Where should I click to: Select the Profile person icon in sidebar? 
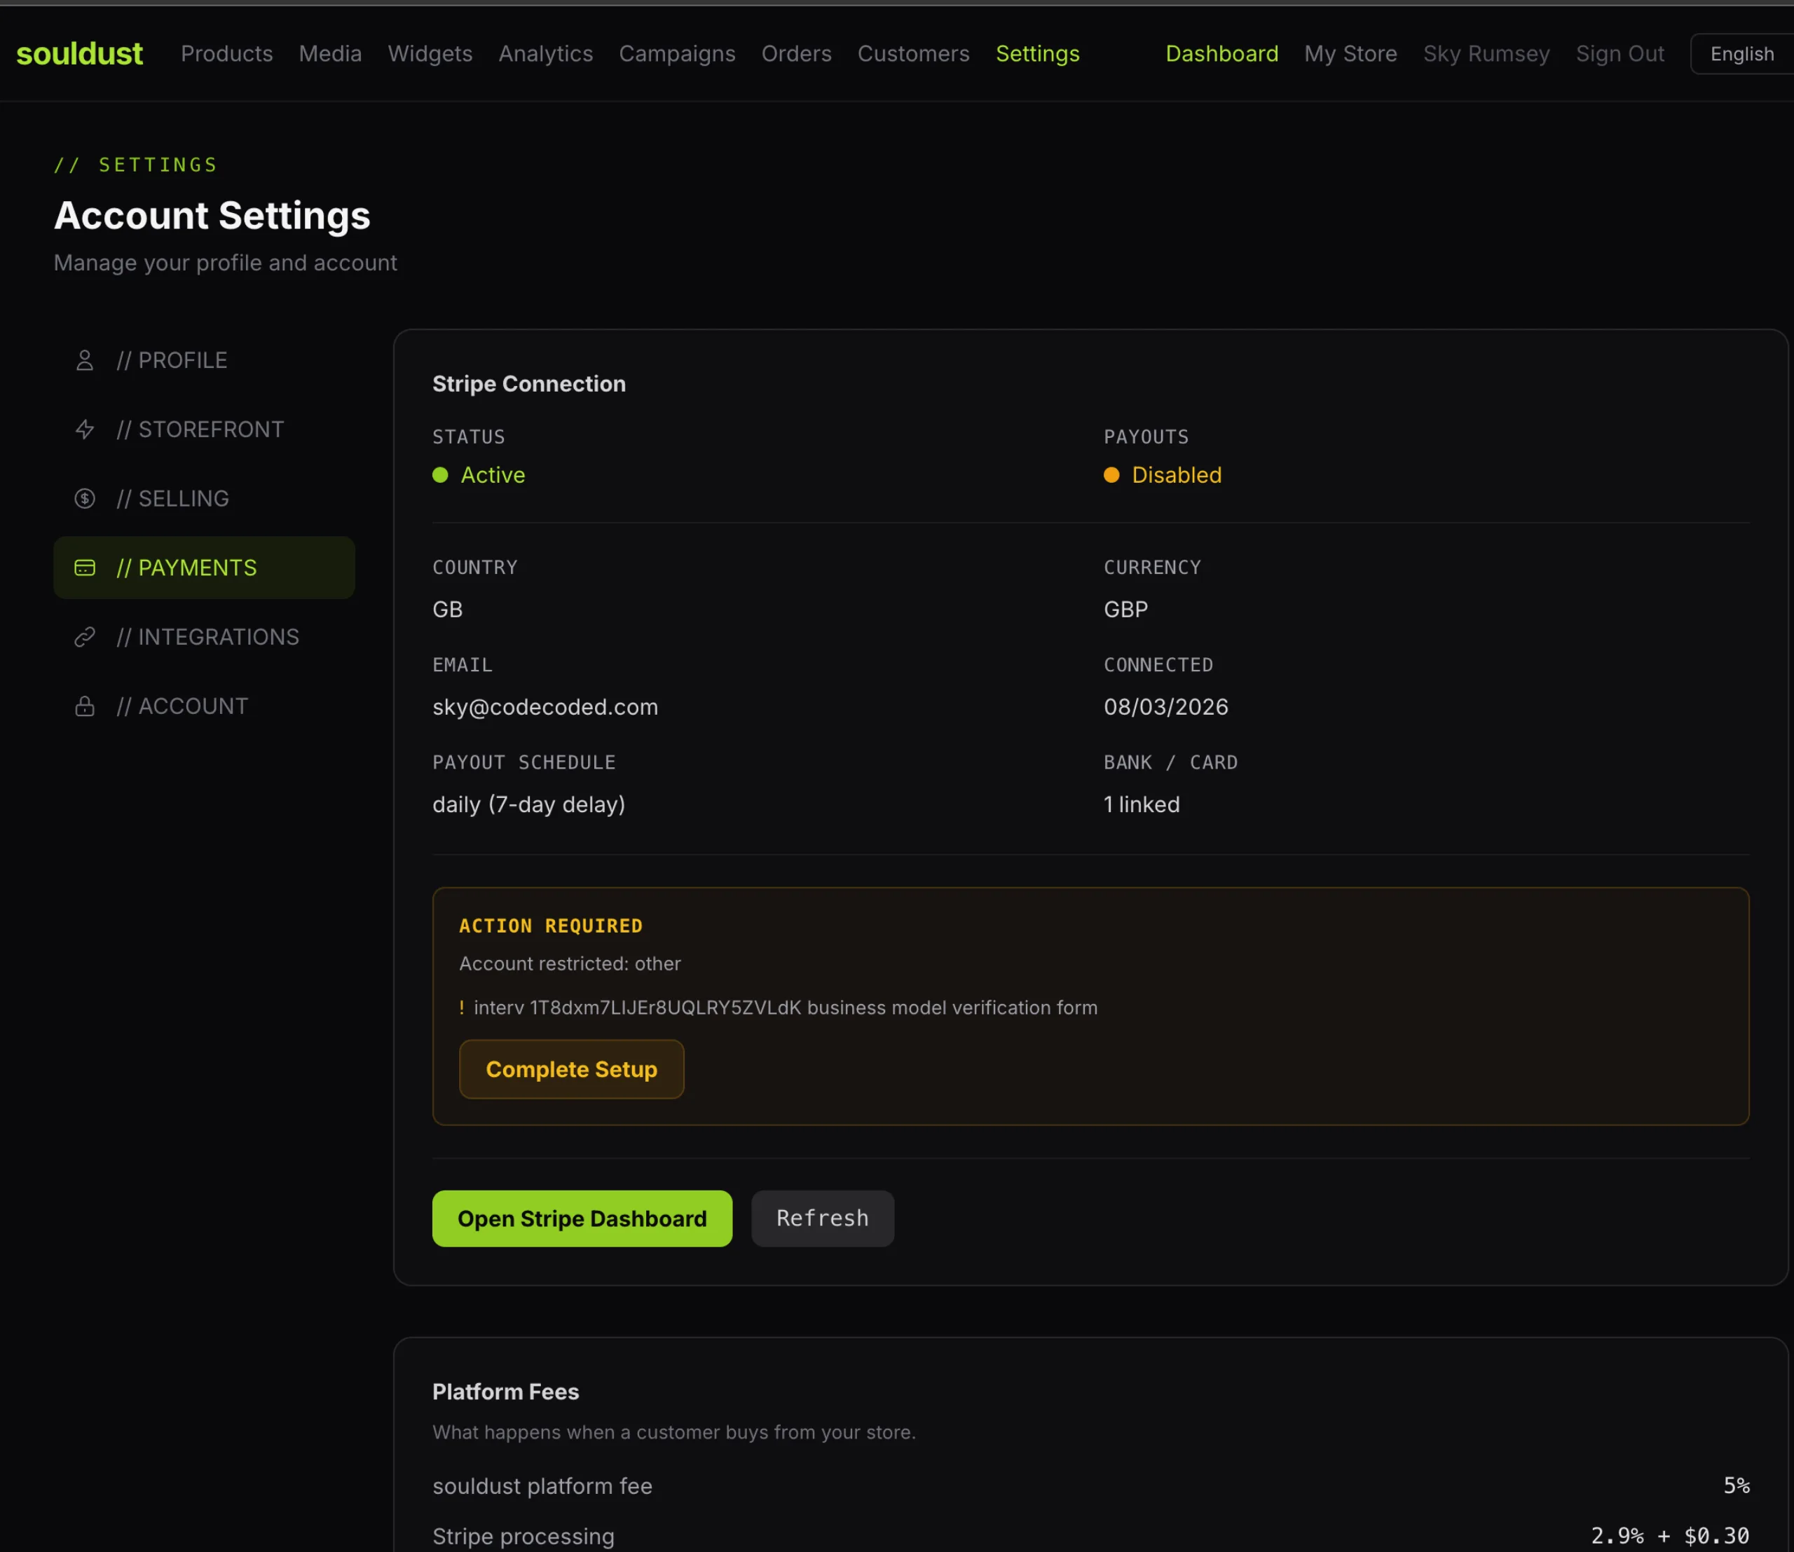pyautogui.click(x=84, y=359)
